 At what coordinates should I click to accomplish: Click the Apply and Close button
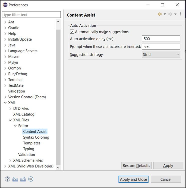tap(134, 179)
